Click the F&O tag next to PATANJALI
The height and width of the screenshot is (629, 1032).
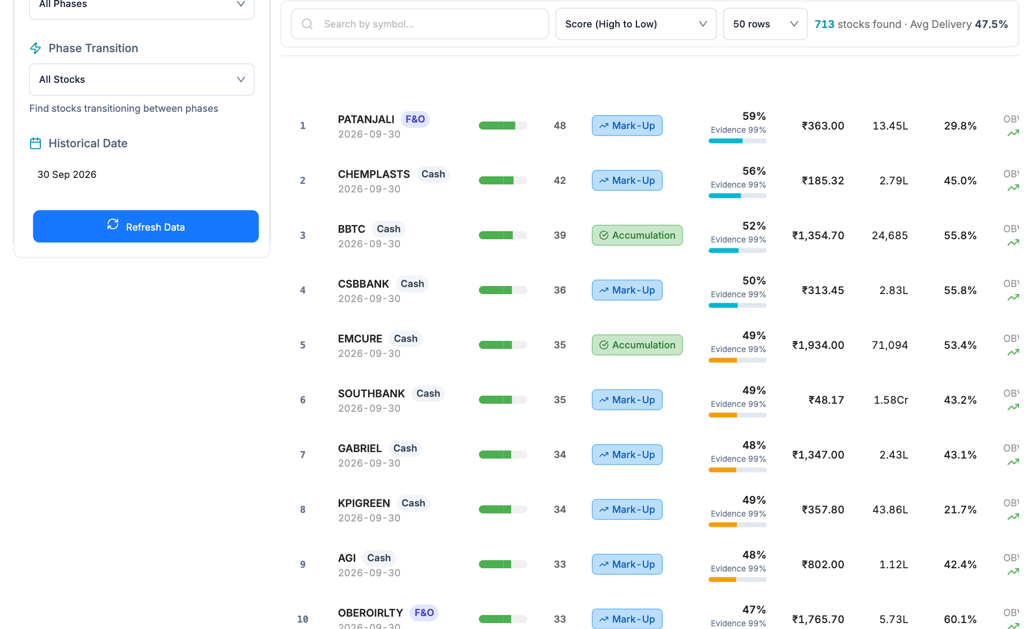pos(415,119)
